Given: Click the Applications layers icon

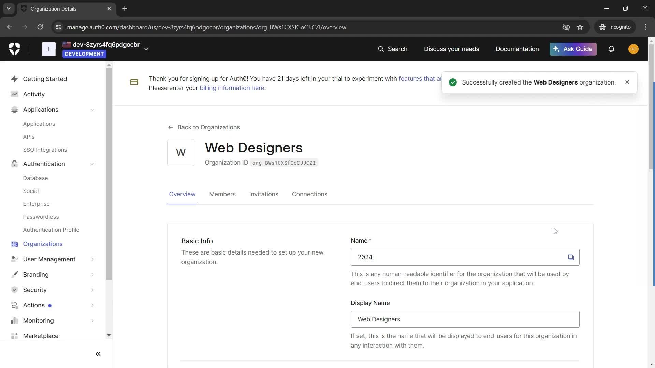Looking at the screenshot, I should click(x=14, y=109).
